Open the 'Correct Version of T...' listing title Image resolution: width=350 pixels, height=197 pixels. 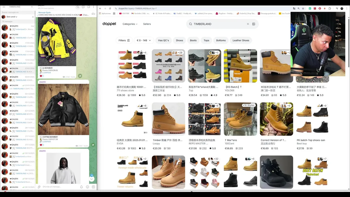(x=273, y=140)
